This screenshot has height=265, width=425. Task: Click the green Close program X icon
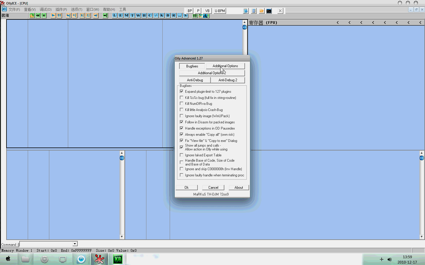click(44, 16)
